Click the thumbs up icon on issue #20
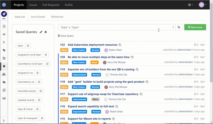Image resolution: width=213 pixels, height=124 pixels. (x=195, y=57)
